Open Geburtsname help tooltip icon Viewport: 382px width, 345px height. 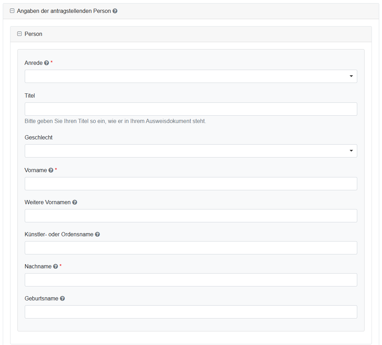62,299
